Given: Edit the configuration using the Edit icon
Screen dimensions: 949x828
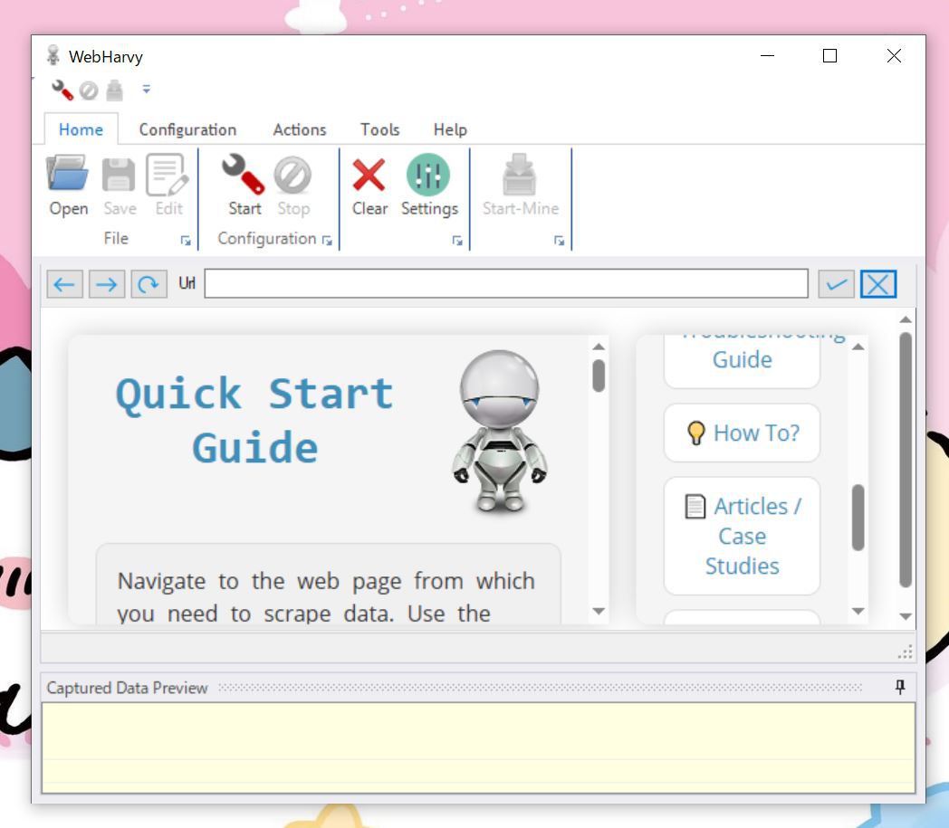Looking at the screenshot, I should 168,186.
